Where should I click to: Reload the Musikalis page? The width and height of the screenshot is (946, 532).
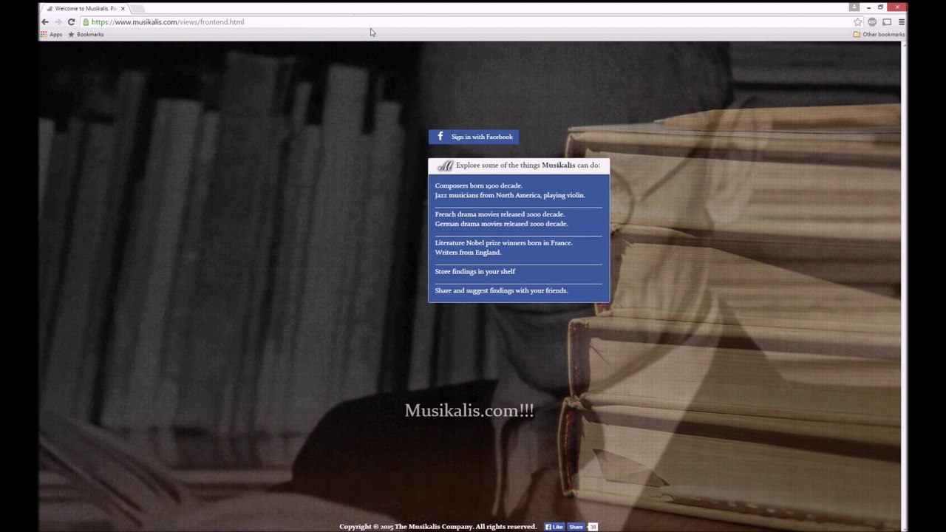click(71, 22)
